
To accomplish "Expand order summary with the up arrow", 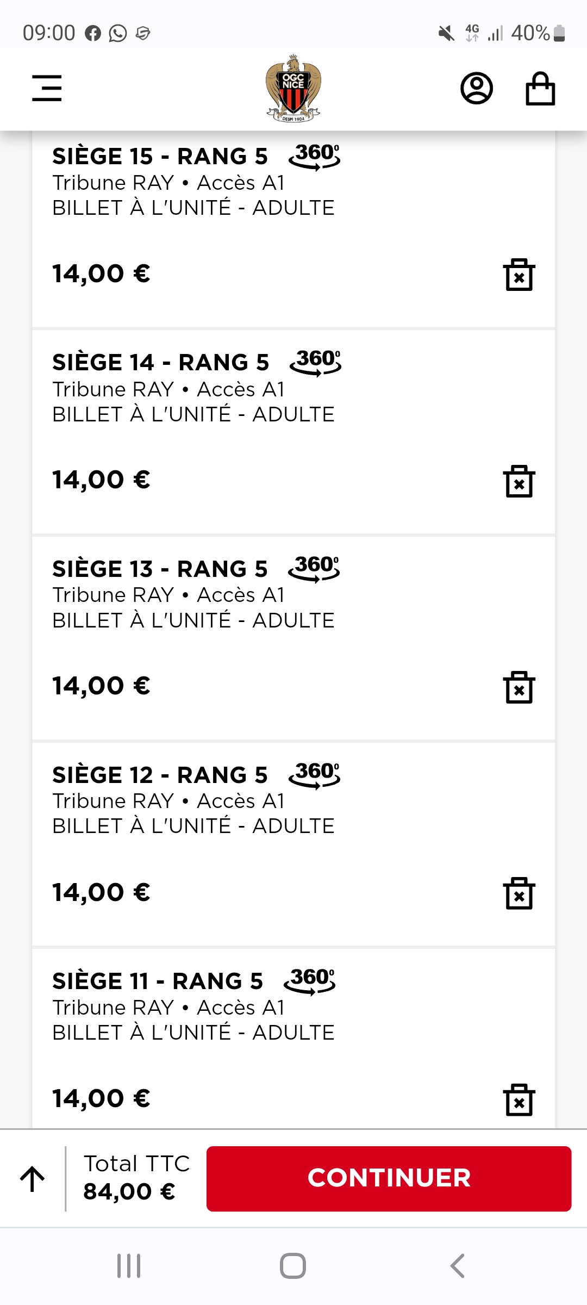I will (x=33, y=1179).
